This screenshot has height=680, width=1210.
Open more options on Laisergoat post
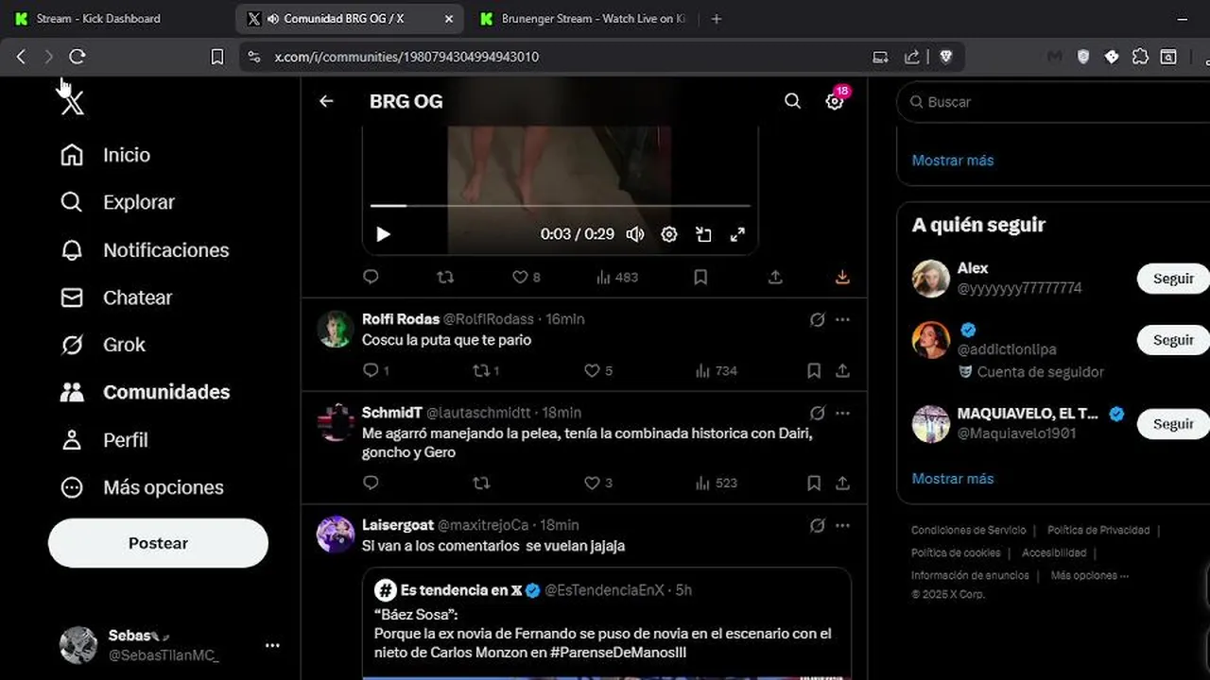(x=842, y=525)
